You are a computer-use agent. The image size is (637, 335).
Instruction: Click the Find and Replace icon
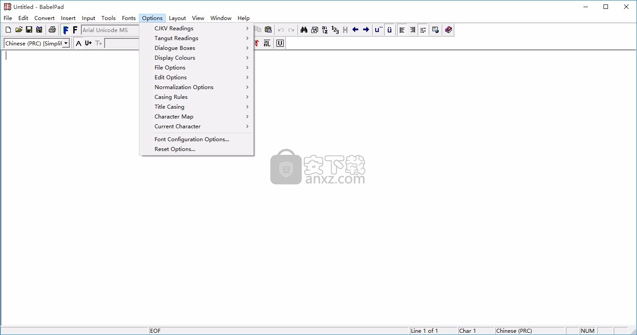tap(314, 30)
